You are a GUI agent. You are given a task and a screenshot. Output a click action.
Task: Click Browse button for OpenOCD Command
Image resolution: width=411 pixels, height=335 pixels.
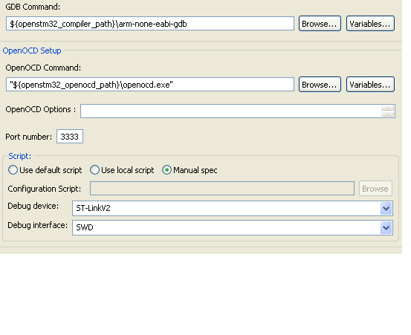[x=320, y=85]
